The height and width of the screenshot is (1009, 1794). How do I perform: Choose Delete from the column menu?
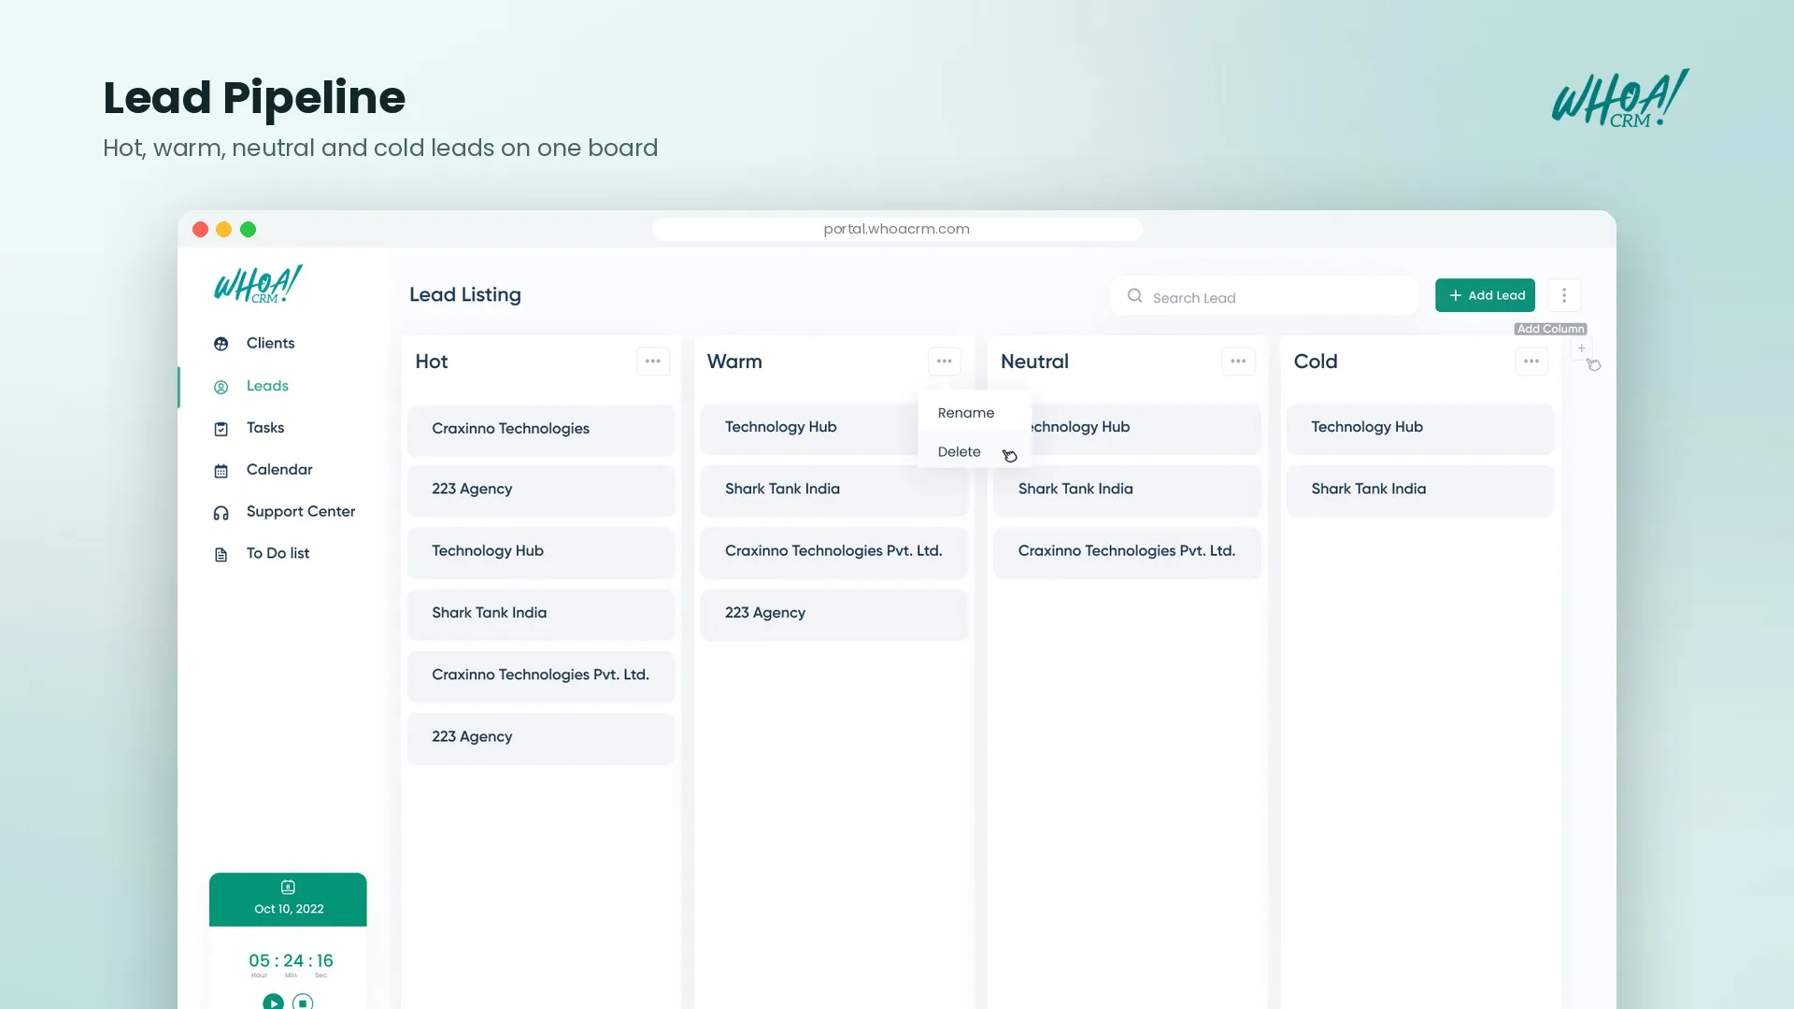(x=960, y=452)
